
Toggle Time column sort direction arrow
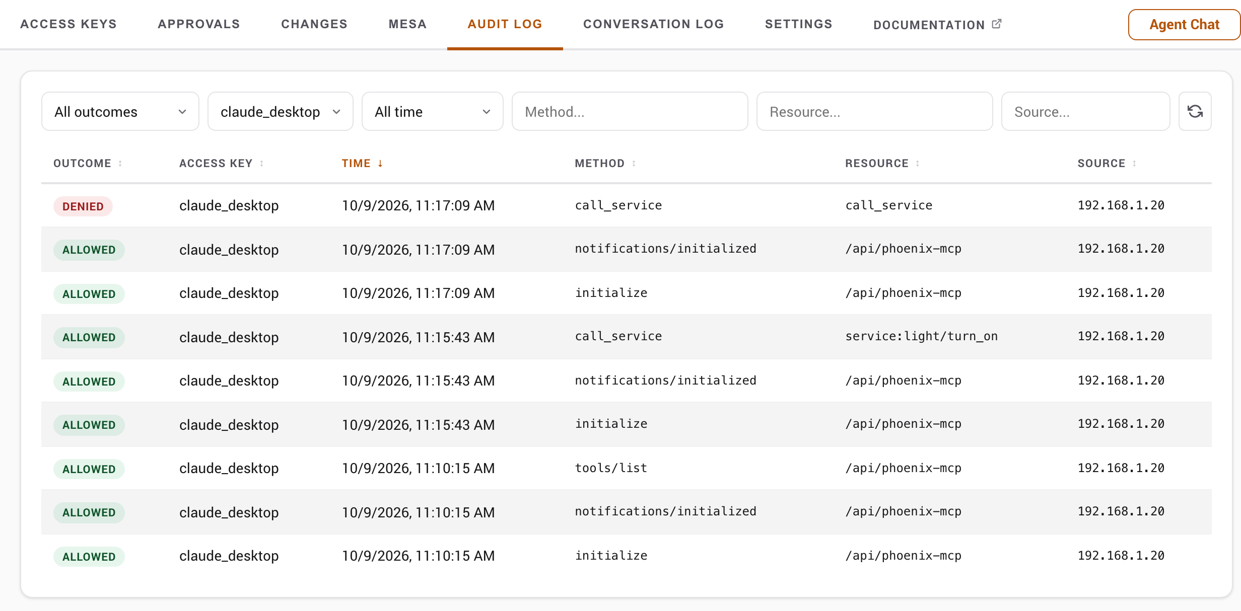[380, 164]
